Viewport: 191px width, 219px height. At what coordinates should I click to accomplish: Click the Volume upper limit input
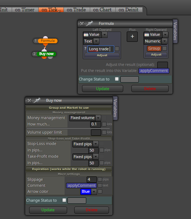click(96, 133)
